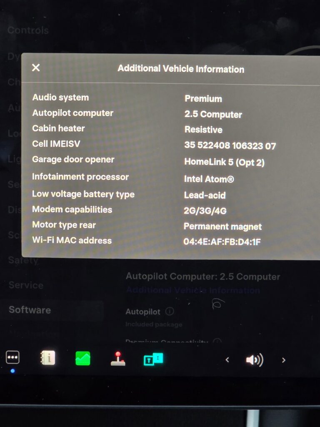Tap the Additional Vehicle Information title
Image resolution: width=320 pixels, height=427 pixels.
pyautogui.click(x=181, y=69)
